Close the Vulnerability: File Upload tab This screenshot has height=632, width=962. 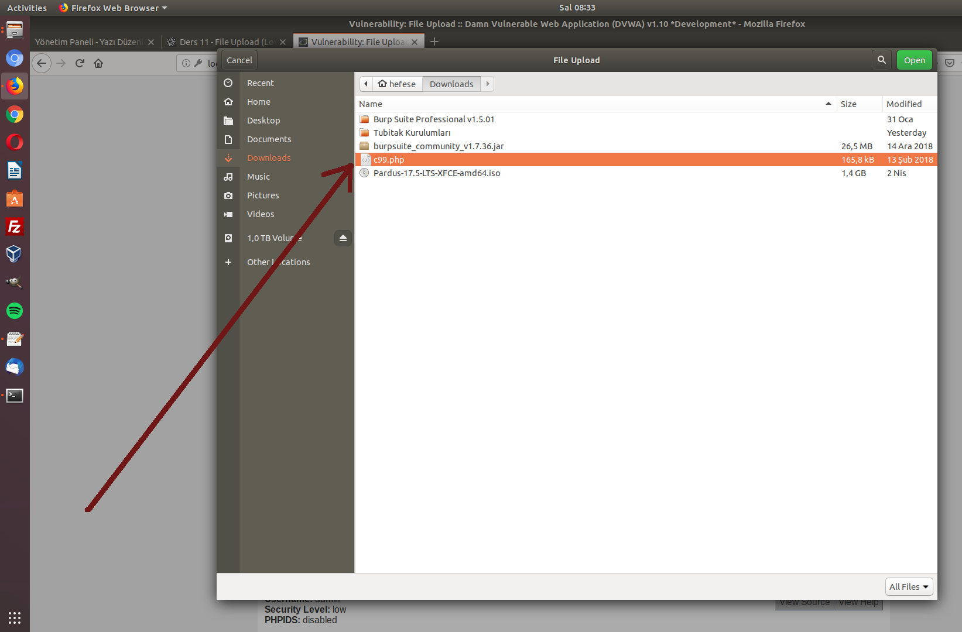point(415,42)
